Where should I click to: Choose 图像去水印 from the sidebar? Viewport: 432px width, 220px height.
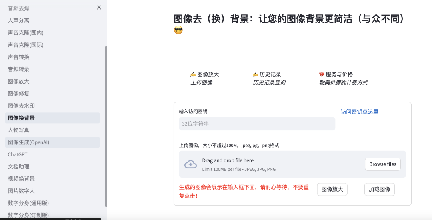[x=21, y=106]
